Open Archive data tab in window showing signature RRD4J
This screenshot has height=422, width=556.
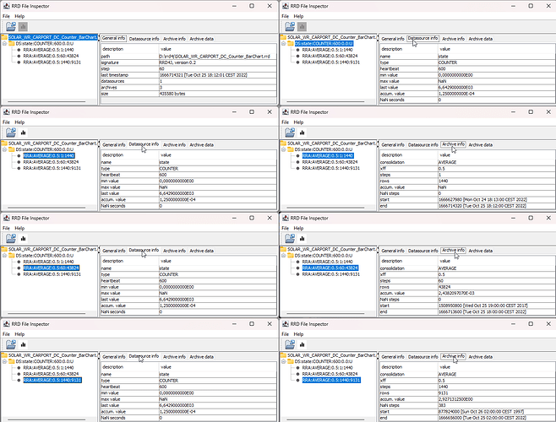click(x=201, y=39)
